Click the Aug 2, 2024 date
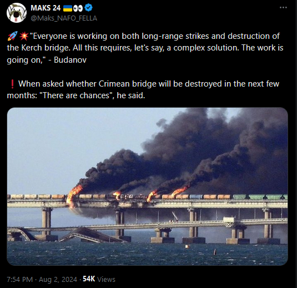 [58, 279]
